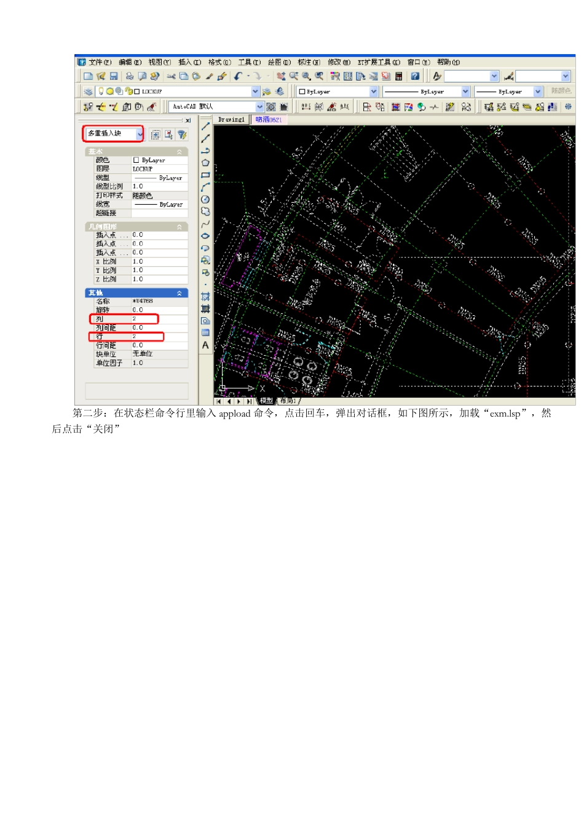Select the Multiline Text A tool
Image resolution: width=584 pixels, height=826 pixels.
pyautogui.click(x=205, y=345)
